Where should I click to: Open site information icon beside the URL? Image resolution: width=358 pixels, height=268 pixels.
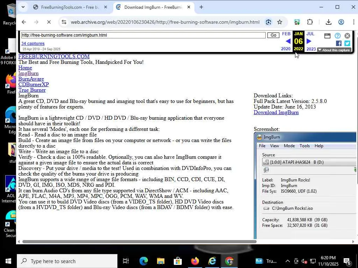(64, 22)
